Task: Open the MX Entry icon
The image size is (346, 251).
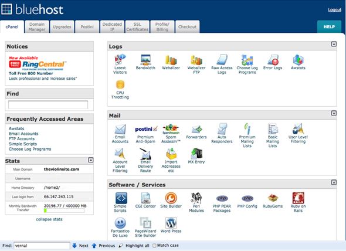Action: [x=196, y=154]
